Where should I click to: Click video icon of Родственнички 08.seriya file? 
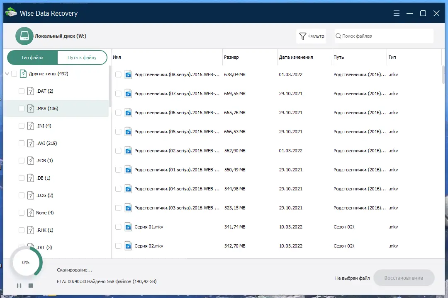coord(128,75)
